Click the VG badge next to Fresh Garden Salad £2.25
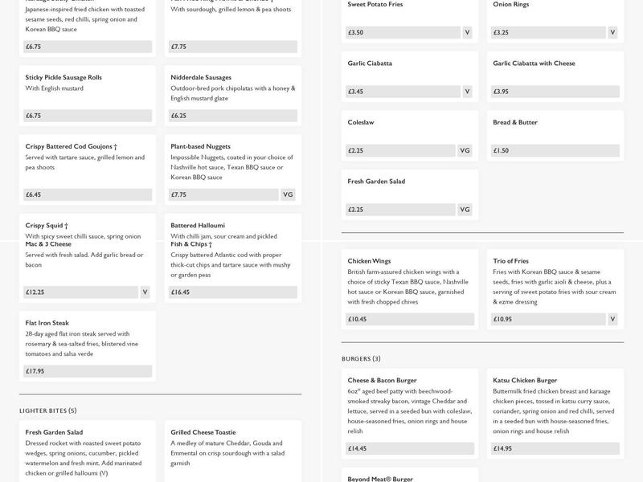This screenshot has height=482, width=643. click(465, 210)
